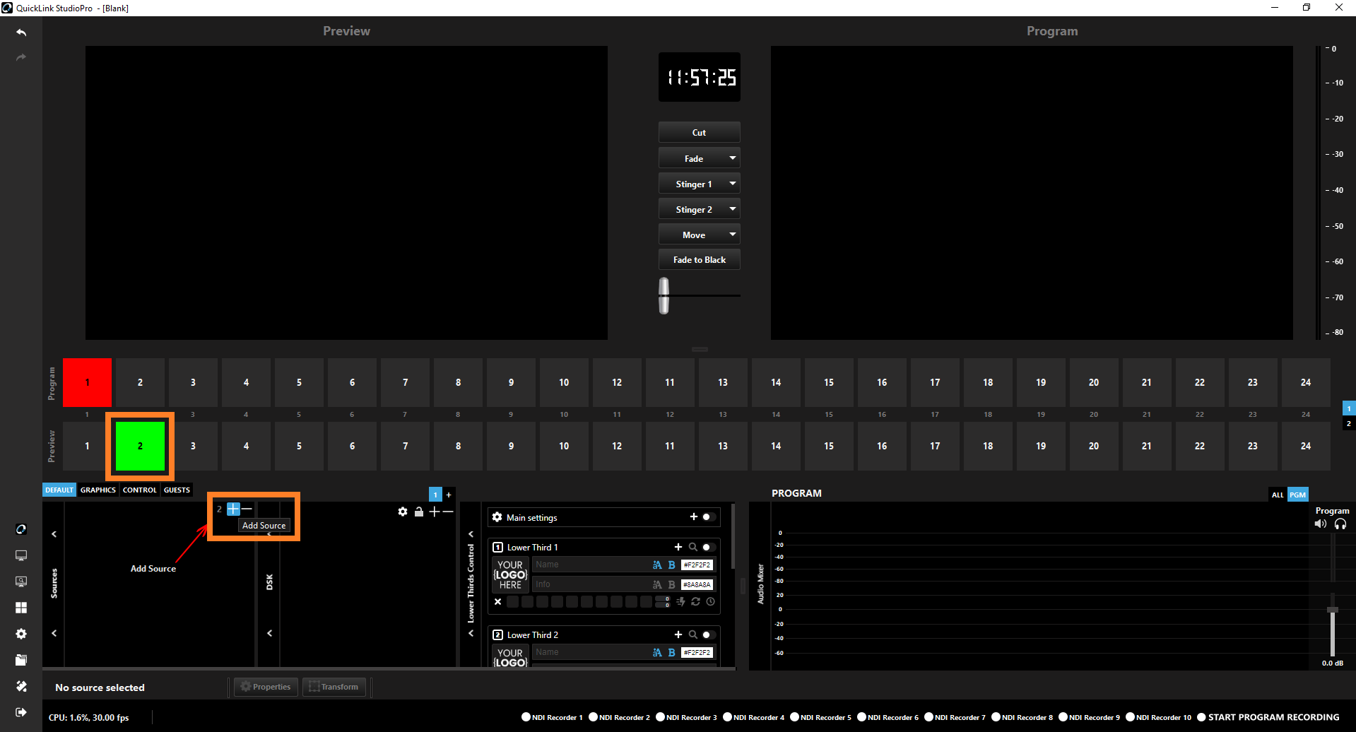
Task: Expand the Move transition dropdown arrow
Action: [733, 235]
